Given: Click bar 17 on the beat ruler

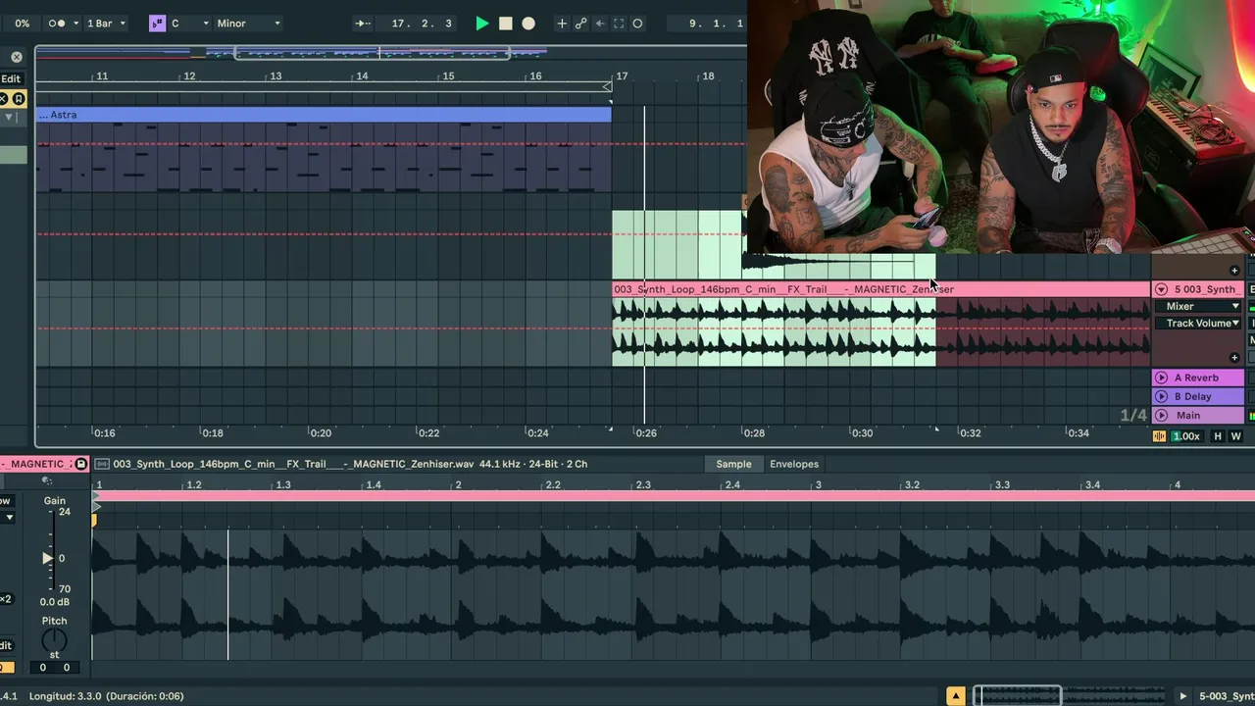Looking at the screenshot, I should click(x=622, y=76).
